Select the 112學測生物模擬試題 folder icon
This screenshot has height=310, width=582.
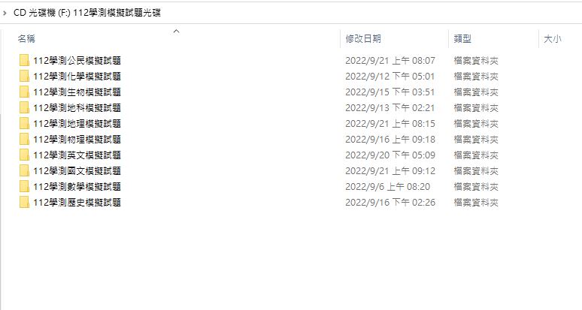coord(25,92)
